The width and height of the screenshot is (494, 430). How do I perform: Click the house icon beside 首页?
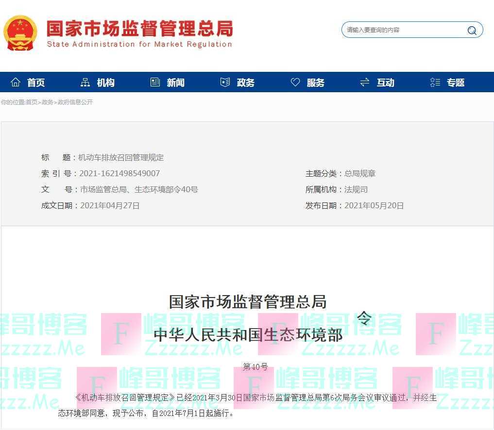click(x=16, y=83)
